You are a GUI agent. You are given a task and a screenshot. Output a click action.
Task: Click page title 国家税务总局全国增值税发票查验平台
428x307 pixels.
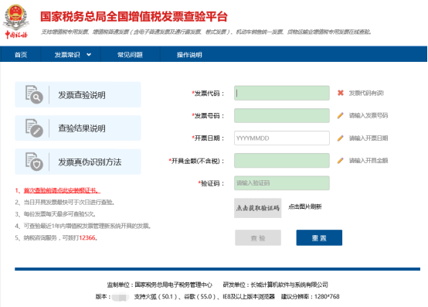[134, 16]
